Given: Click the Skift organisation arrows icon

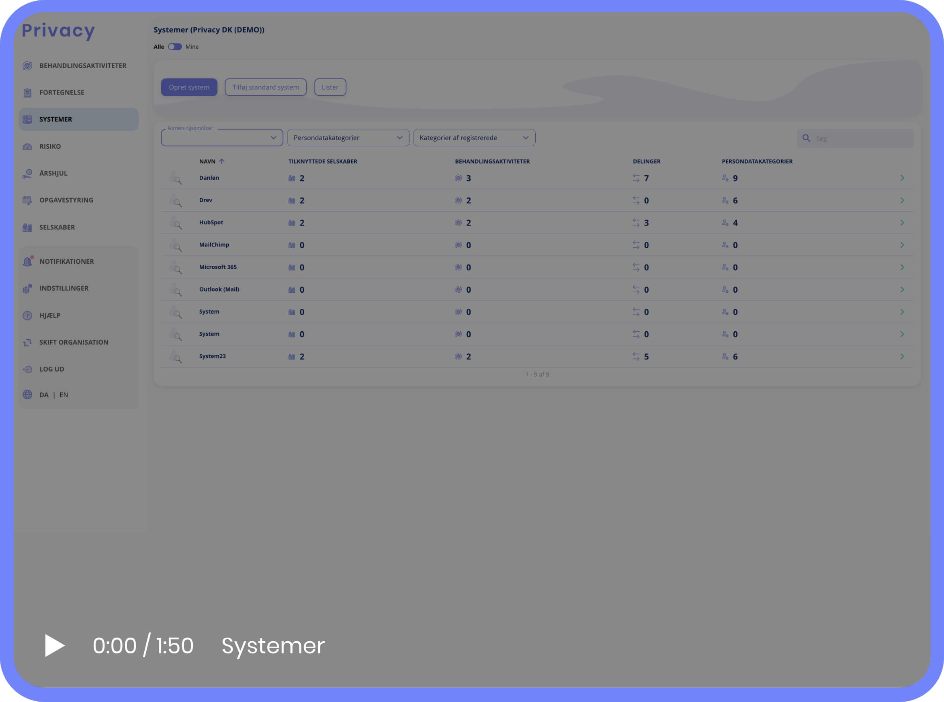Looking at the screenshot, I should 28,343.
